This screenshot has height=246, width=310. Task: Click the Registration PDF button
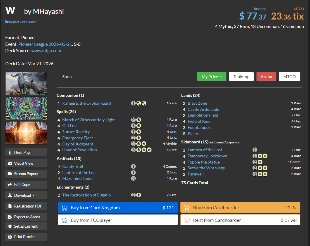coord(26,206)
